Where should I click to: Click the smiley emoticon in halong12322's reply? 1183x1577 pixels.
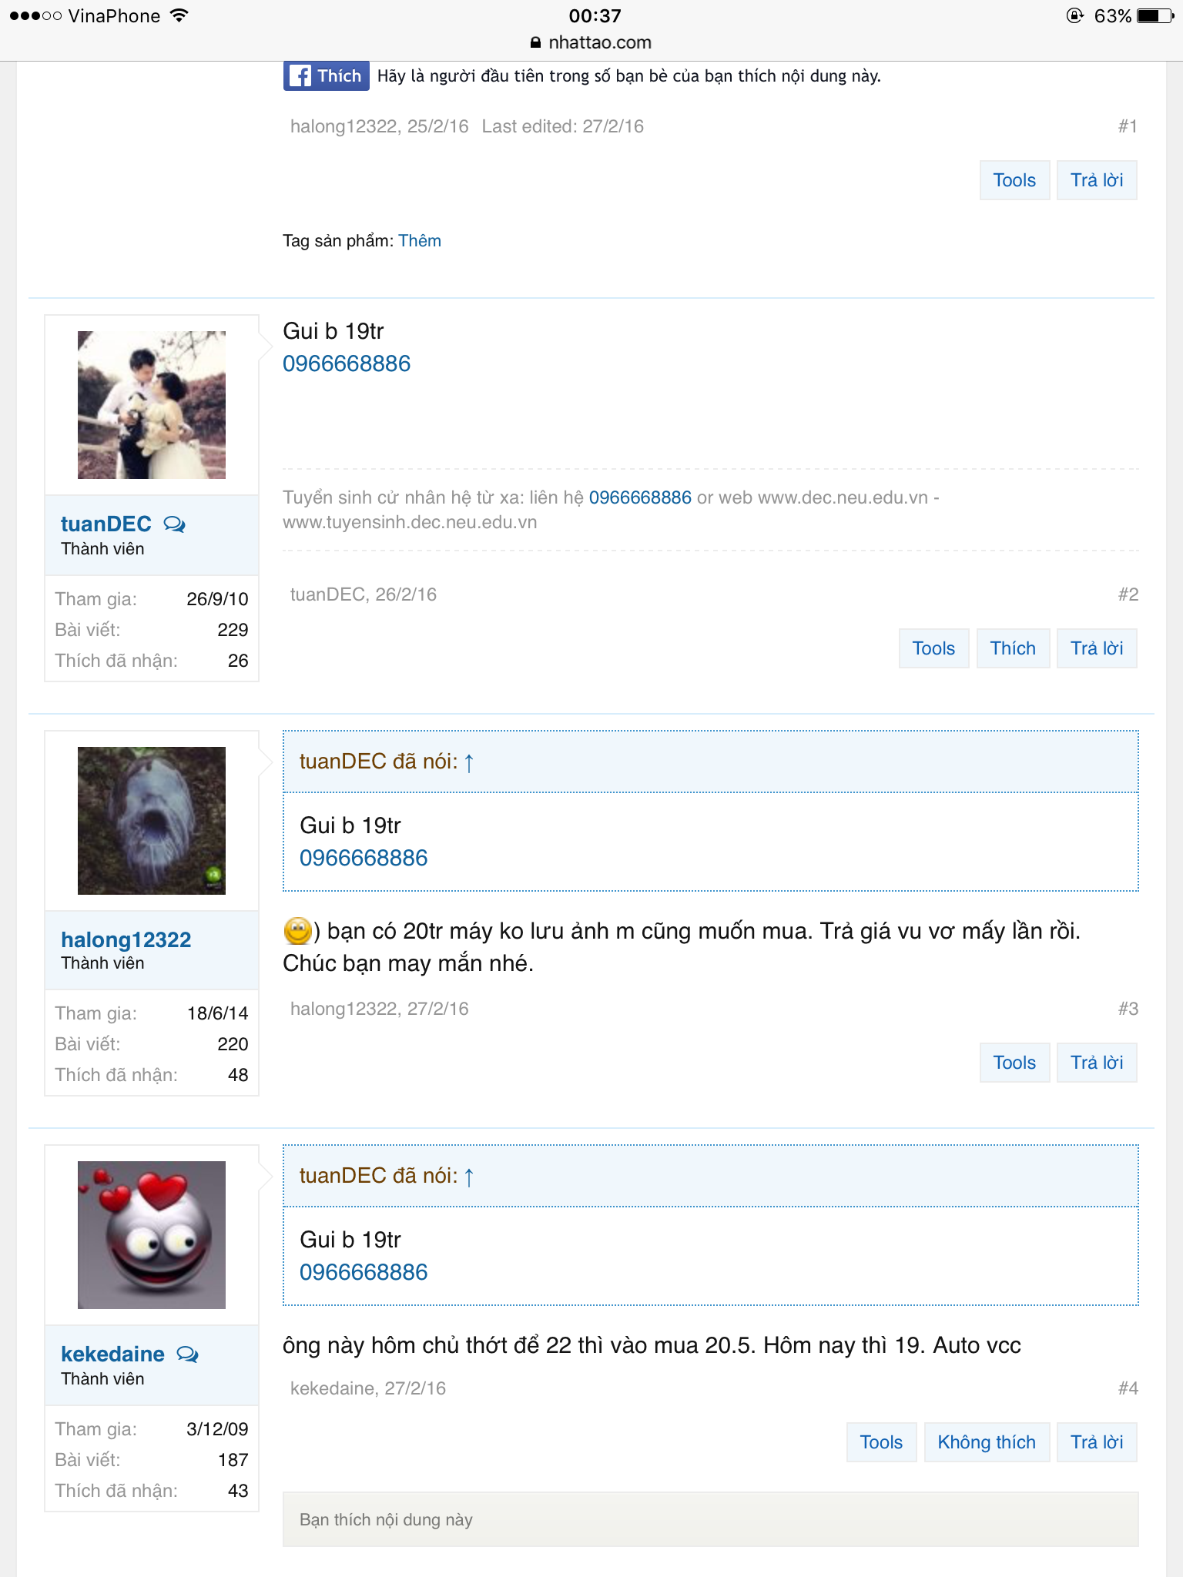297,931
